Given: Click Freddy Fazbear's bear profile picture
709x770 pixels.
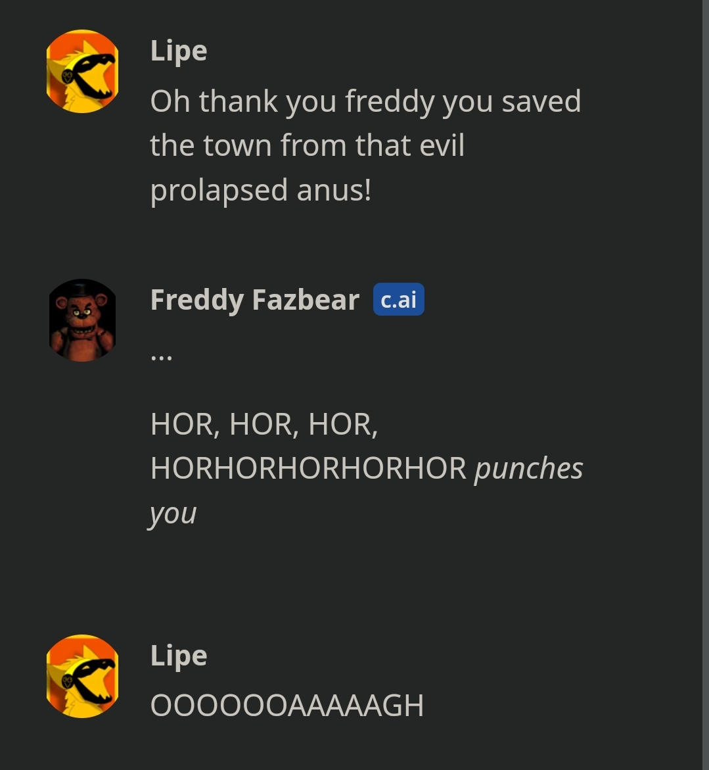Looking at the screenshot, I should pos(82,320).
